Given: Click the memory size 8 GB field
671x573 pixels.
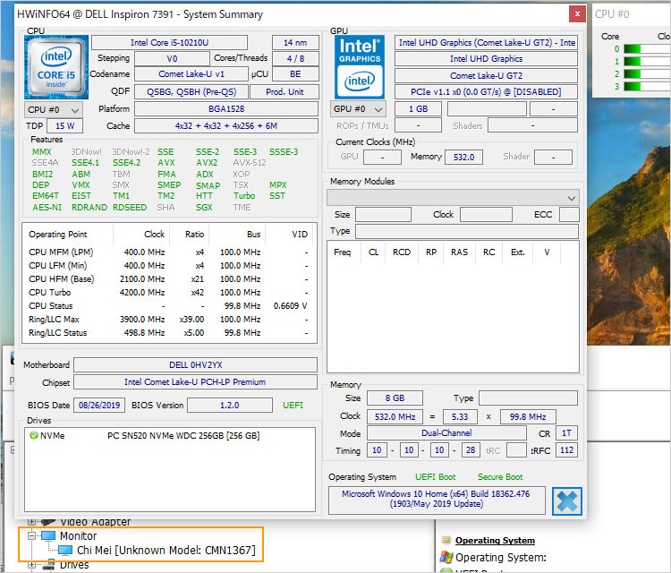Looking at the screenshot, I should pyautogui.click(x=395, y=398).
